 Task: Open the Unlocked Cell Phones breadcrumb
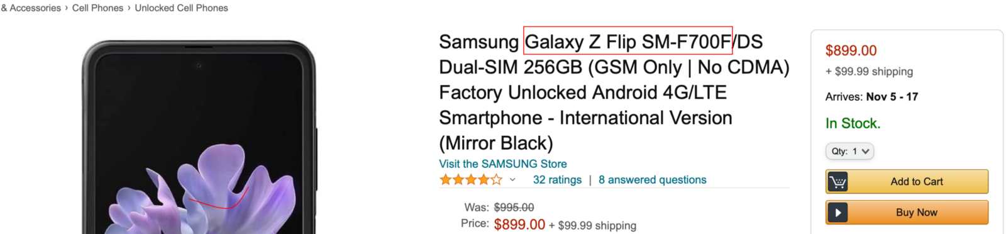point(181,8)
